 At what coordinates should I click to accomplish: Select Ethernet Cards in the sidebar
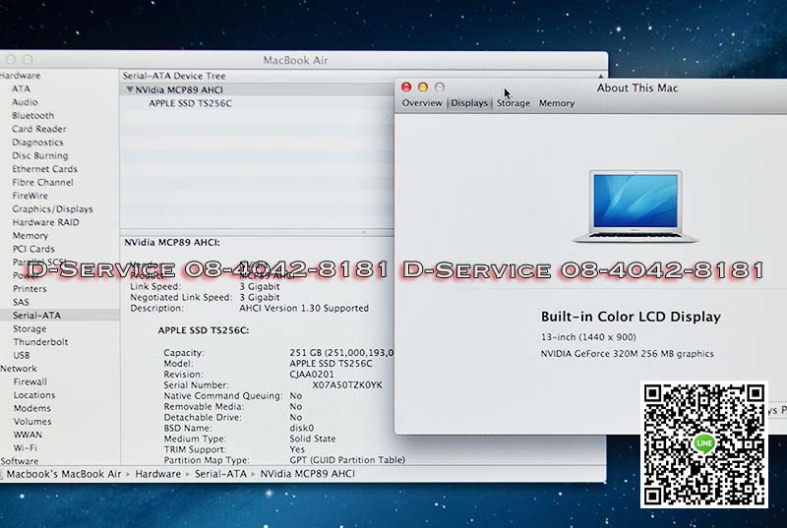pyautogui.click(x=44, y=169)
